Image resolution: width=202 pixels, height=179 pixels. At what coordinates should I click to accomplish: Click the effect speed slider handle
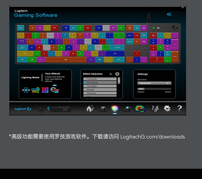pyautogui.click(x=141, y=89)
